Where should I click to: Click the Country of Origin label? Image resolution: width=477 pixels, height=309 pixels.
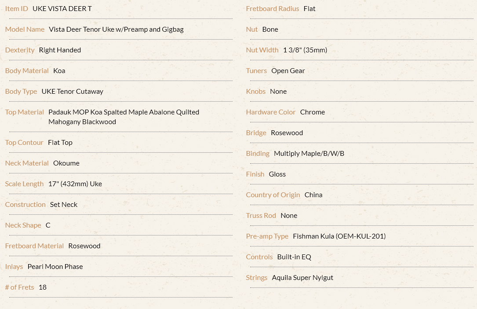(x=273, y=195)
